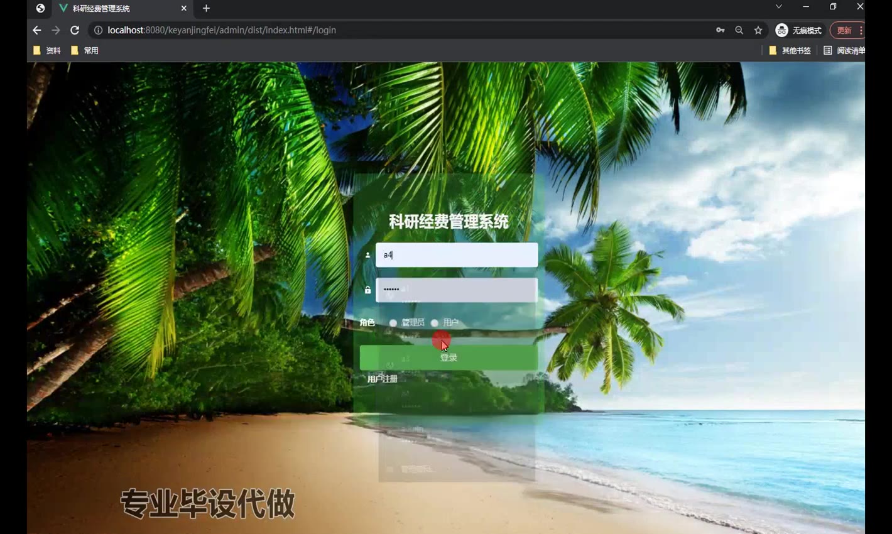This screenshot has height=534, width=892.
Task: Reload the page with refresh icon
Action: click(x=75, y=30)
